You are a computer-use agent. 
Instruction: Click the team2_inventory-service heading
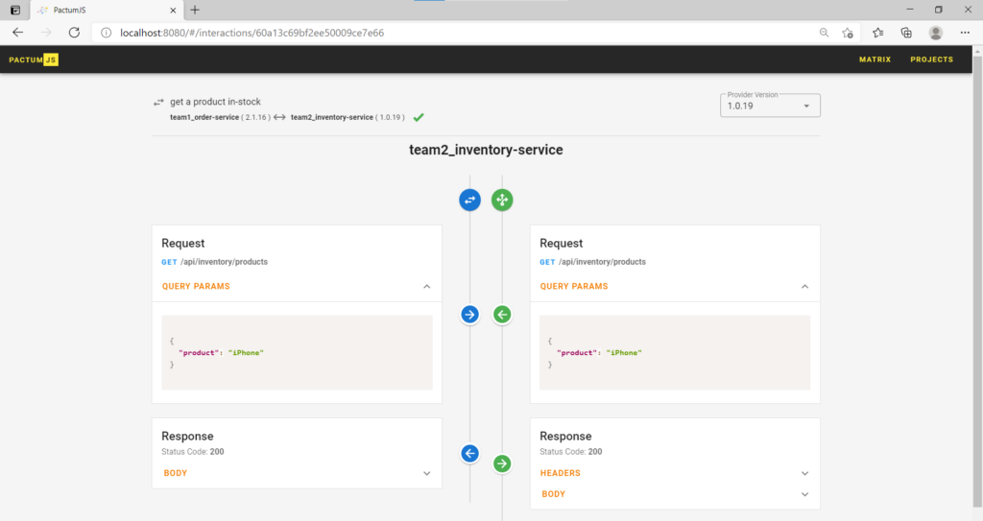coord(486,150)
